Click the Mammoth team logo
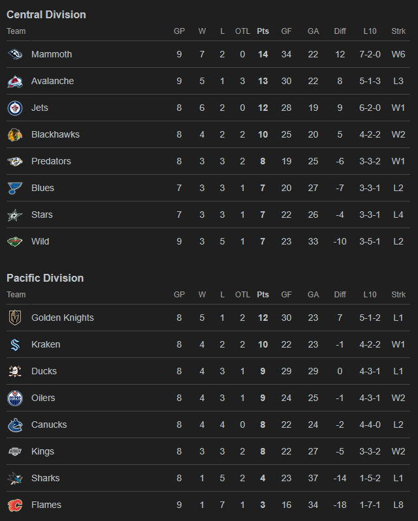 [15, 54]
